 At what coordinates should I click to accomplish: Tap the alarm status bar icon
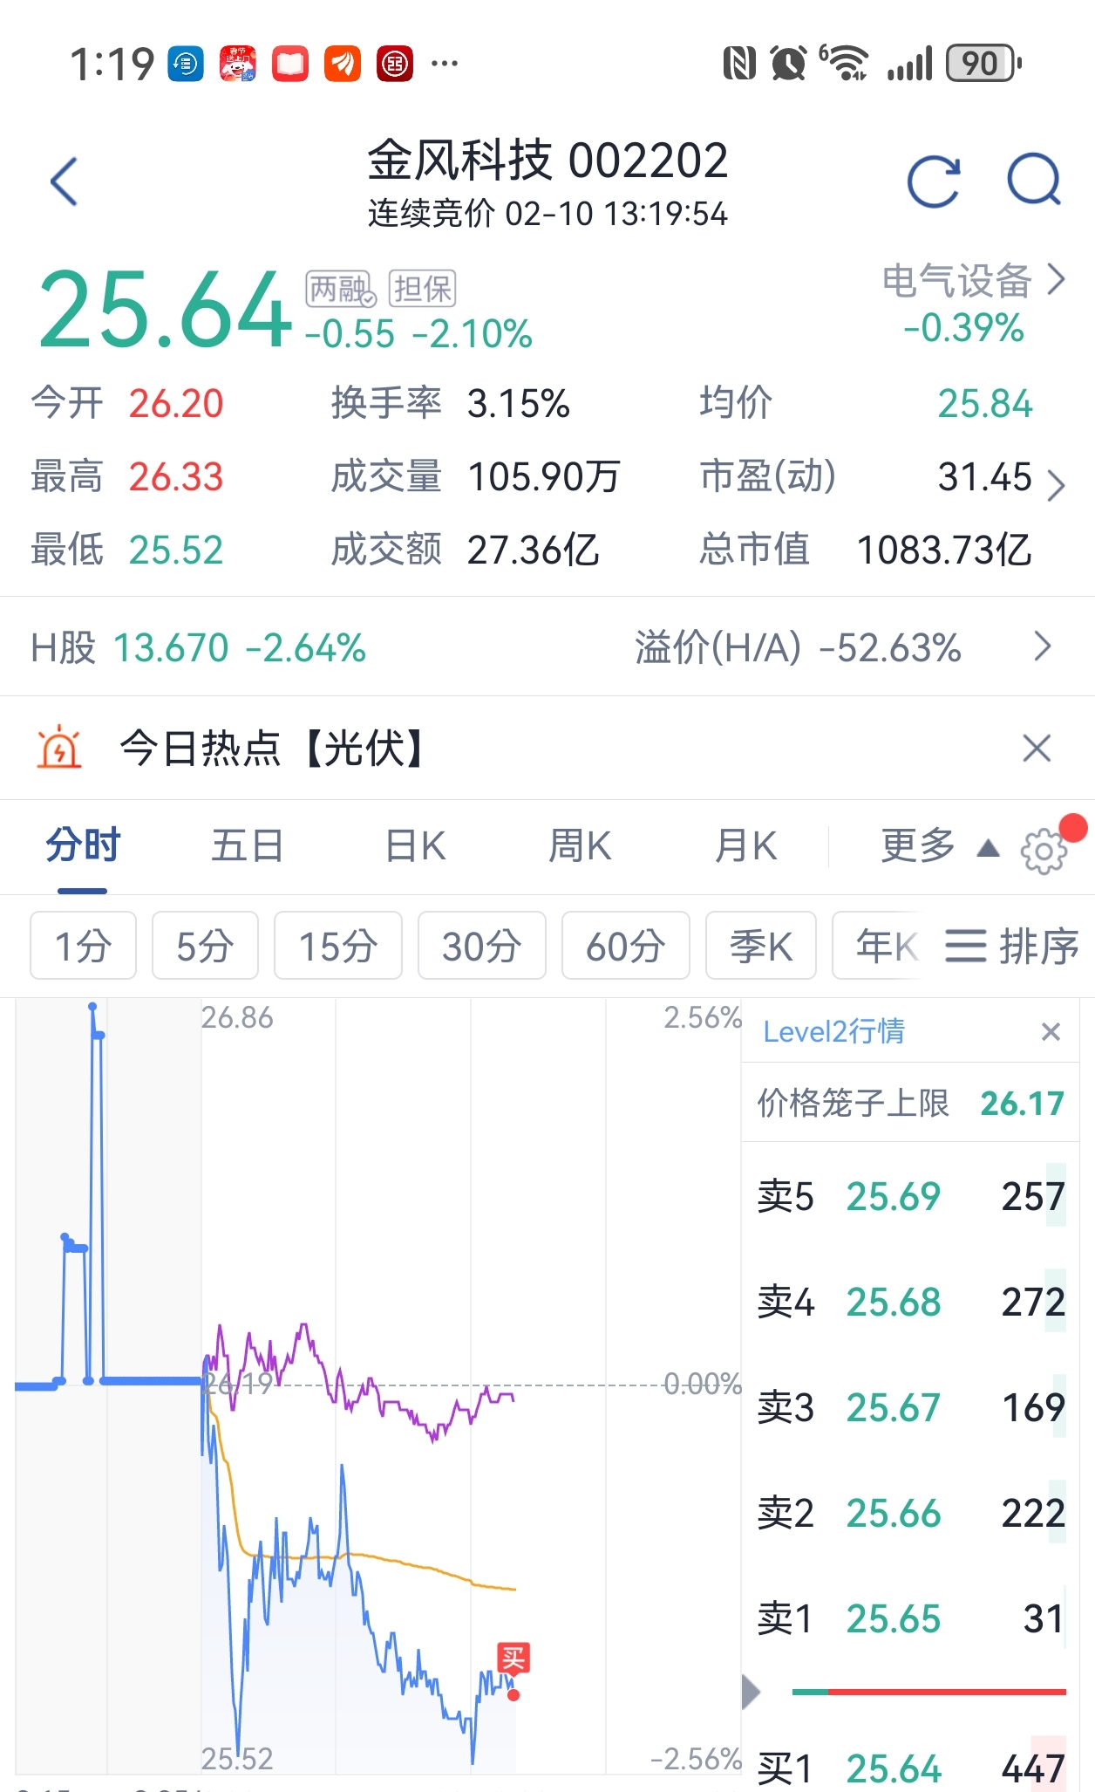click(x=789, y=64)
